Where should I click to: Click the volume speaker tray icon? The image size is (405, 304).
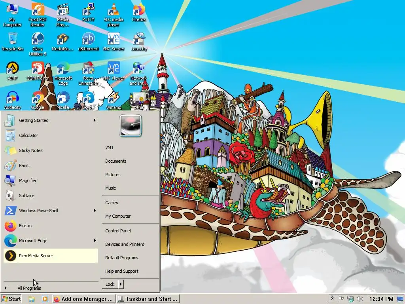click(360, 299)
